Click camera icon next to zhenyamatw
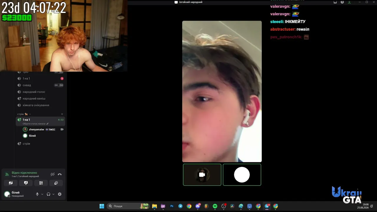The height and width of the screenshot is (212, 377). (x=62, y=130)
